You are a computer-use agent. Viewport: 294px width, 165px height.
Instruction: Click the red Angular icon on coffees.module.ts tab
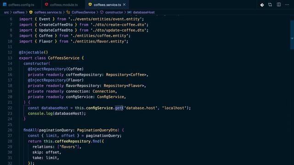click(46, 5)
